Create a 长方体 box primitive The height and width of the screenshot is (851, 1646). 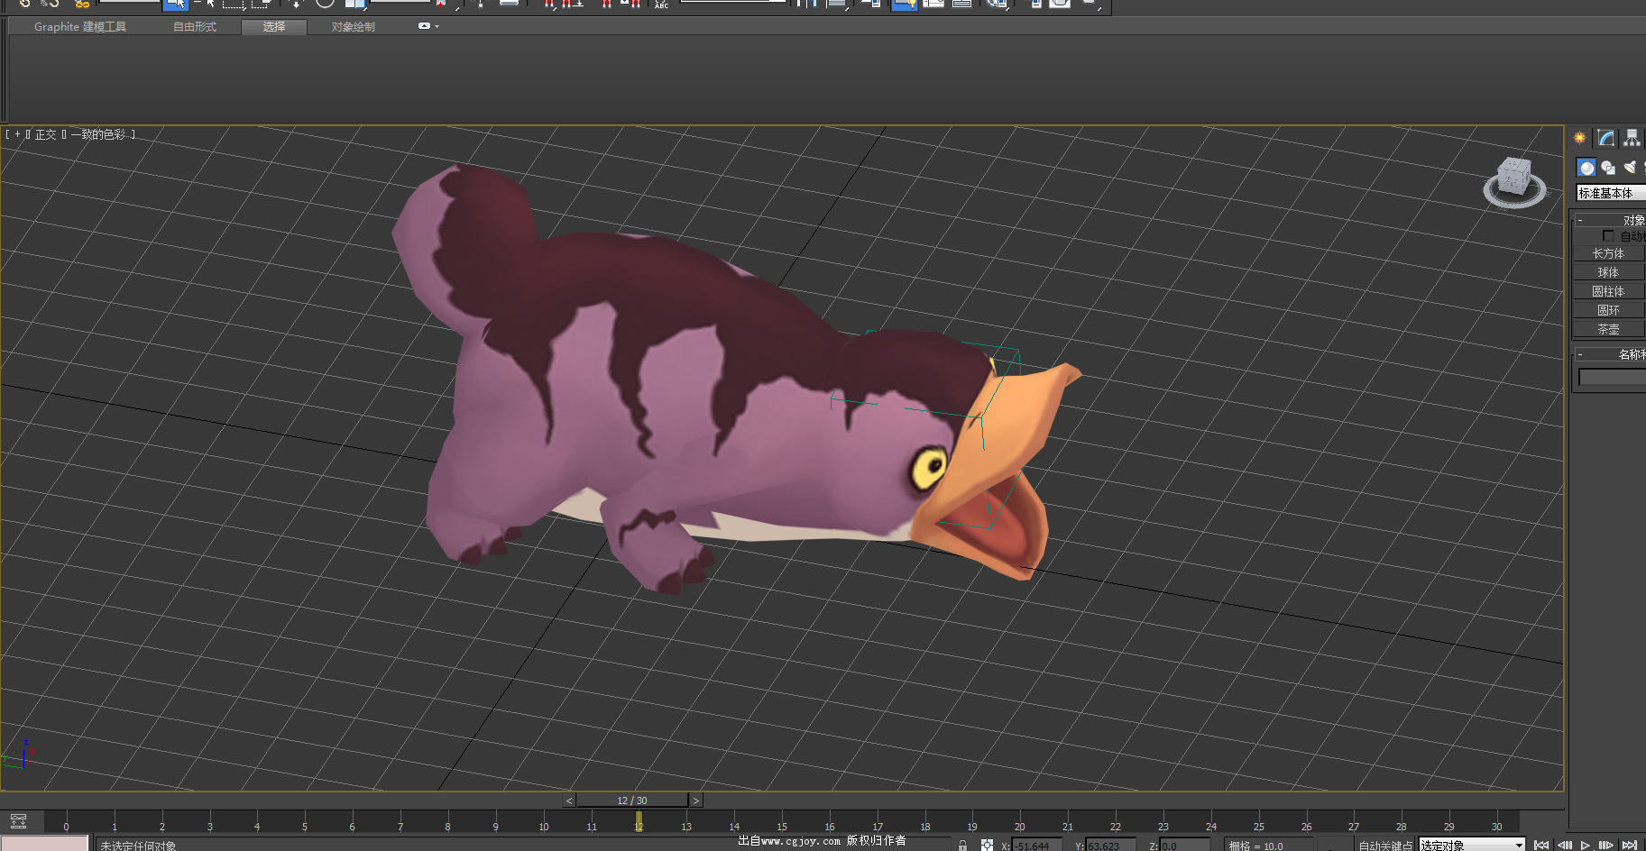click(x=1608, y=253)
